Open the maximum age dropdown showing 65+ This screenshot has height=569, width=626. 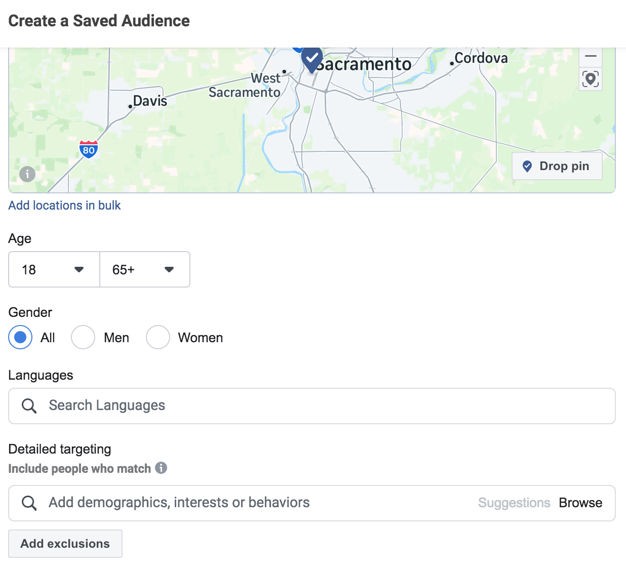point(145,269)
